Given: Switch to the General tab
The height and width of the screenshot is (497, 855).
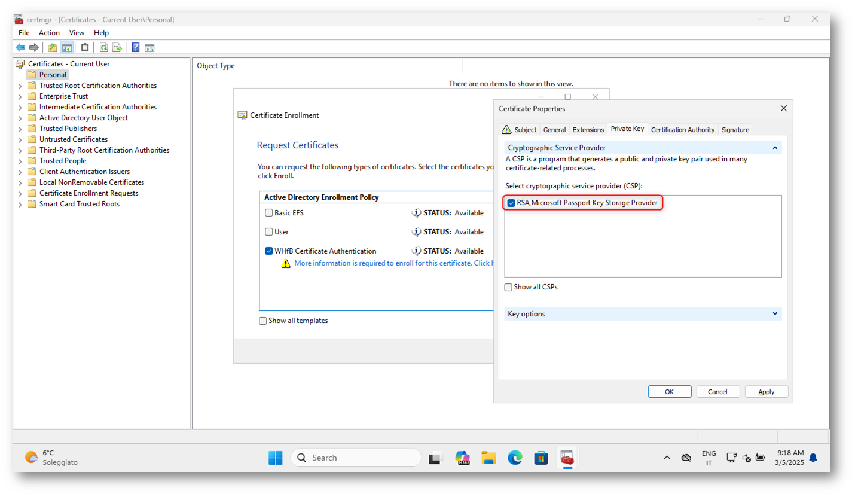Looking at the screenshot, I should click(x=554, y=129).
